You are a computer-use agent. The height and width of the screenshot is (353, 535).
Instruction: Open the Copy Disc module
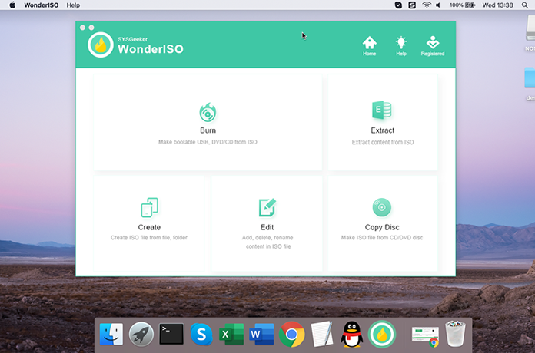(382, 223)
